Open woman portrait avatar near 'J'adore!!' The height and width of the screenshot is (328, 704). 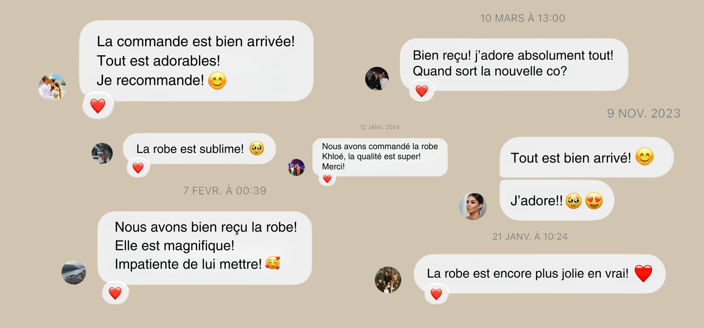(x=473, y=206)
